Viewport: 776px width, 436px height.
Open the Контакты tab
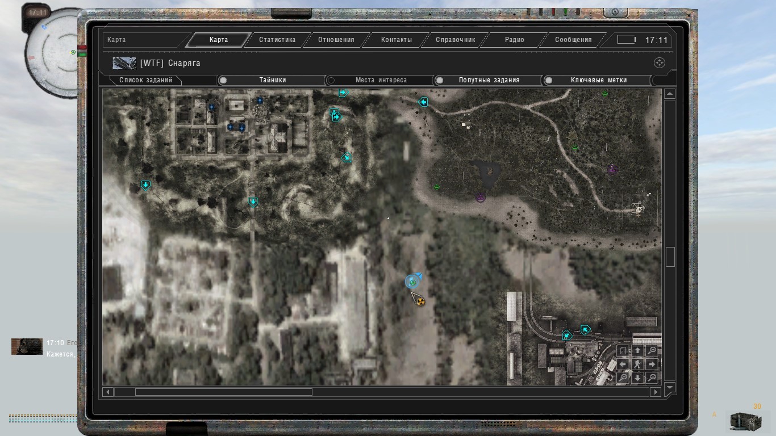[396, 40]
